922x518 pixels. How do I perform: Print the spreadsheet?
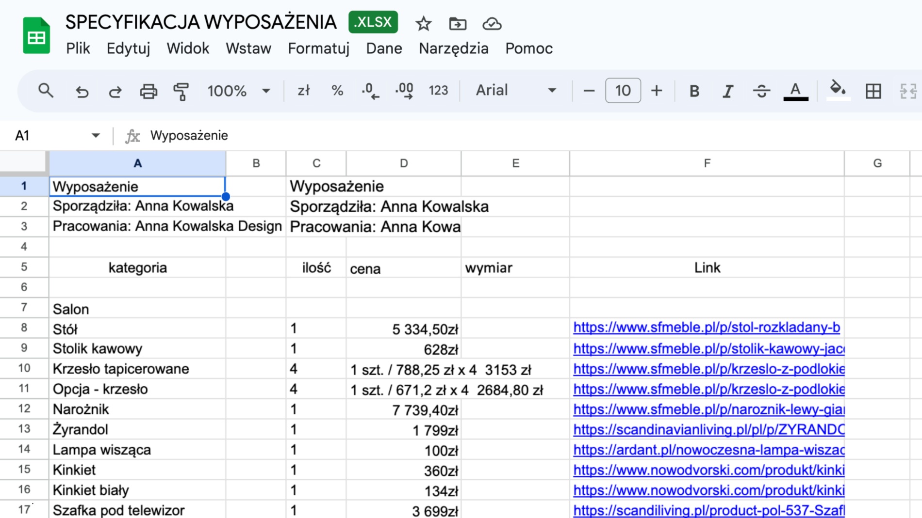click(x=148, y=91)
